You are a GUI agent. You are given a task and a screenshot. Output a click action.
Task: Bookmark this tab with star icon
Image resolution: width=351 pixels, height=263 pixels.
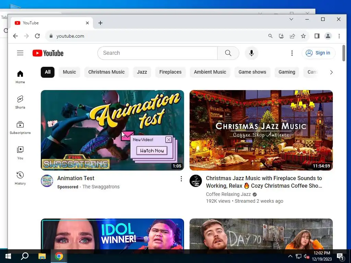pos(303,36)
